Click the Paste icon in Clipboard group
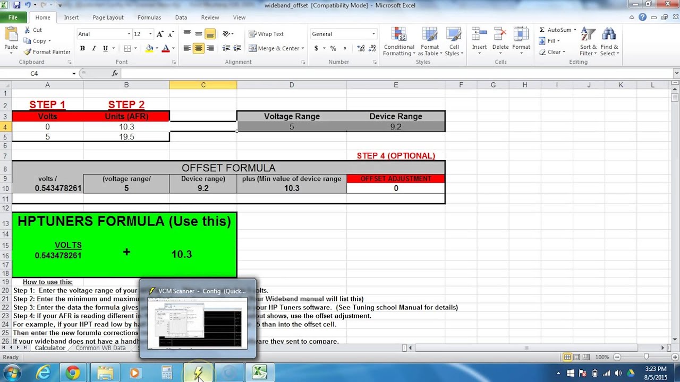The image size is (680, 382). [x=11, y=35]
